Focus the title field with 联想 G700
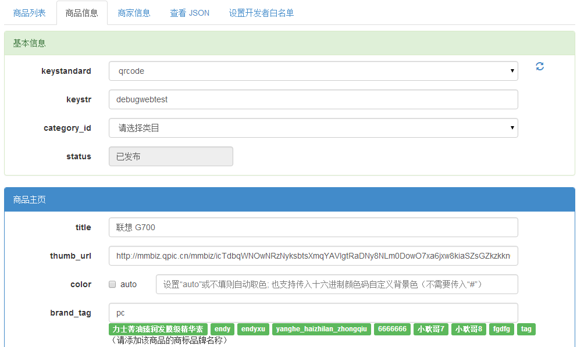 pyautogui.click(x=313, y=227)
